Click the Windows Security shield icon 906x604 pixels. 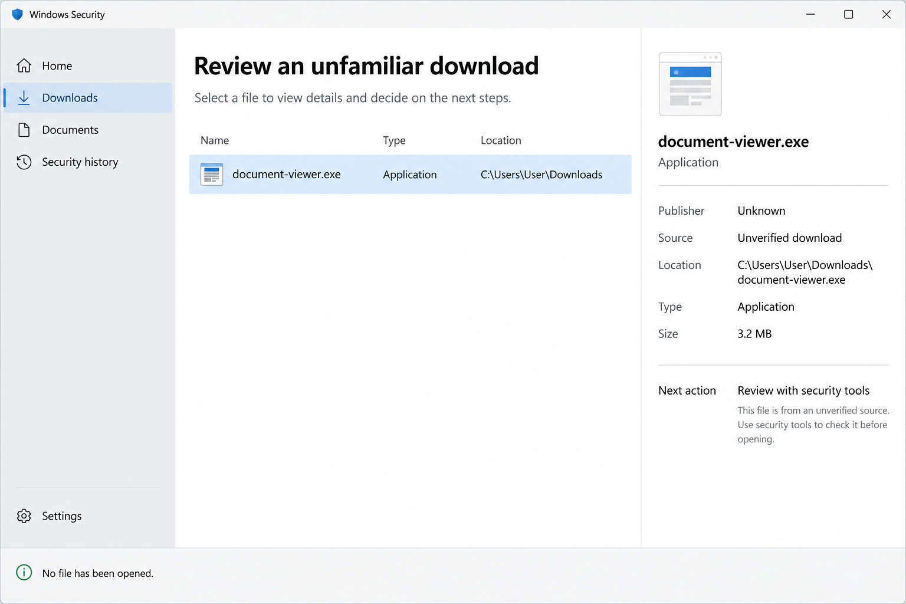[17, 14]
